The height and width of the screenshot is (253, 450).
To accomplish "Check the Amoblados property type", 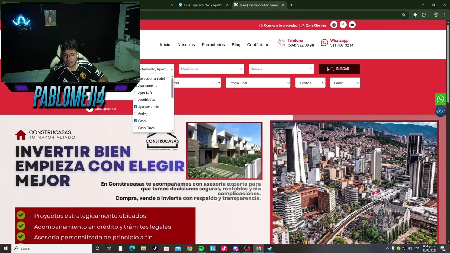I will 135,100.
